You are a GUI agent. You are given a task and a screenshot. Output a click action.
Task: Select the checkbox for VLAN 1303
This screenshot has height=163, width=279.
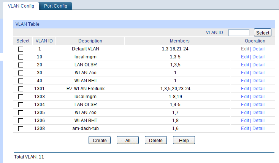21,97
